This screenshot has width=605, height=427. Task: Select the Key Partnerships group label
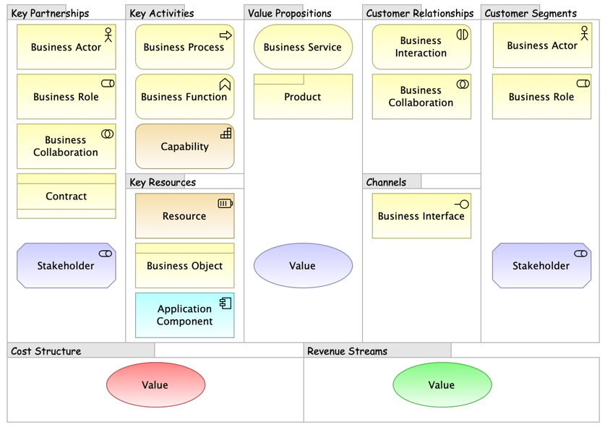tap(51, 13)
